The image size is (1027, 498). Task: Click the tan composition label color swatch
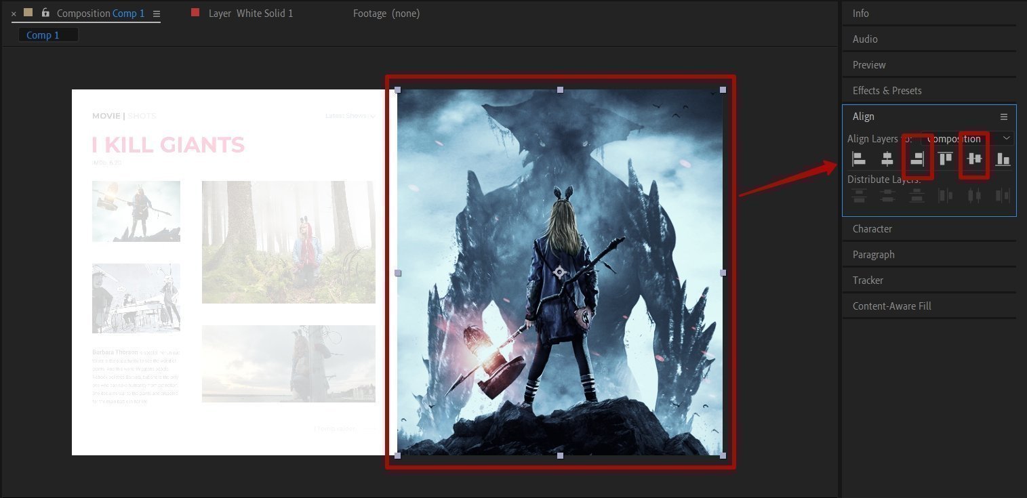point(28,12)
